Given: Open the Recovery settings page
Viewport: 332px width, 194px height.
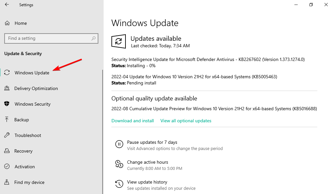Looking at the screenshot, I should (23, 151).
